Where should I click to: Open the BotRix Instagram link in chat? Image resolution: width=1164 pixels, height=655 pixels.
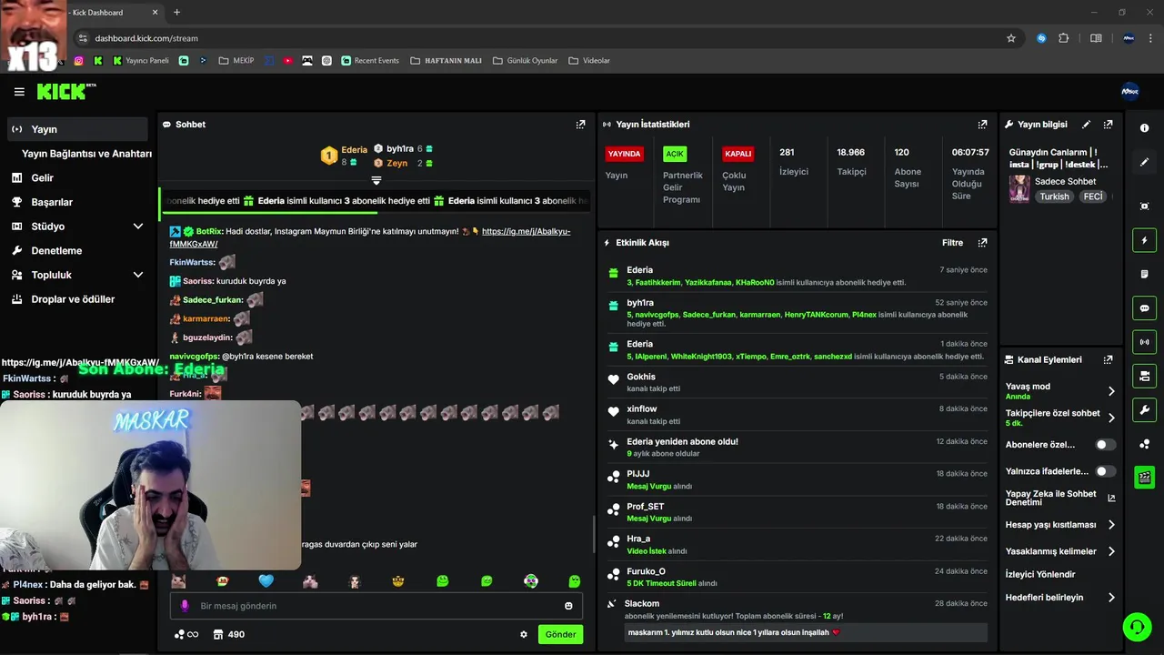(370, 237)
